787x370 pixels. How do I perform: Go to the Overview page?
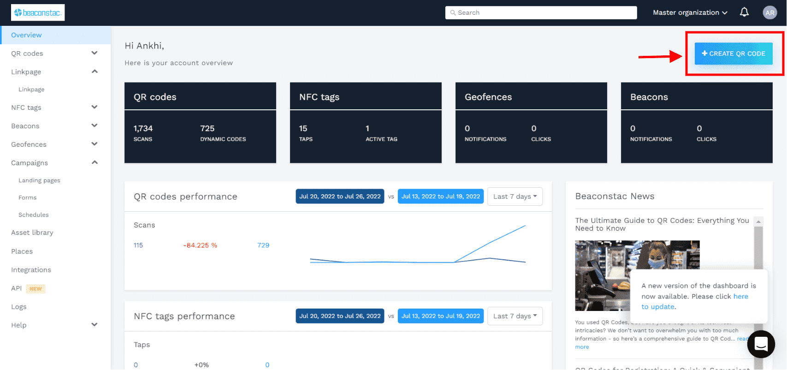click(55, 35)
